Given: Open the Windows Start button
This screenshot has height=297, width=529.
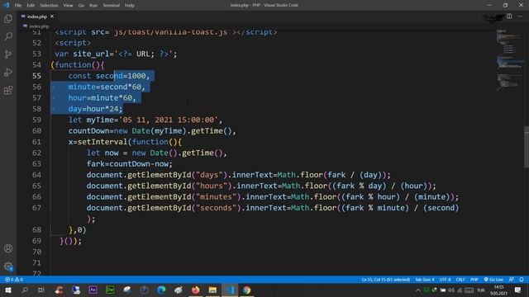Looking at the screenshot, I should (x=7, y=290).
